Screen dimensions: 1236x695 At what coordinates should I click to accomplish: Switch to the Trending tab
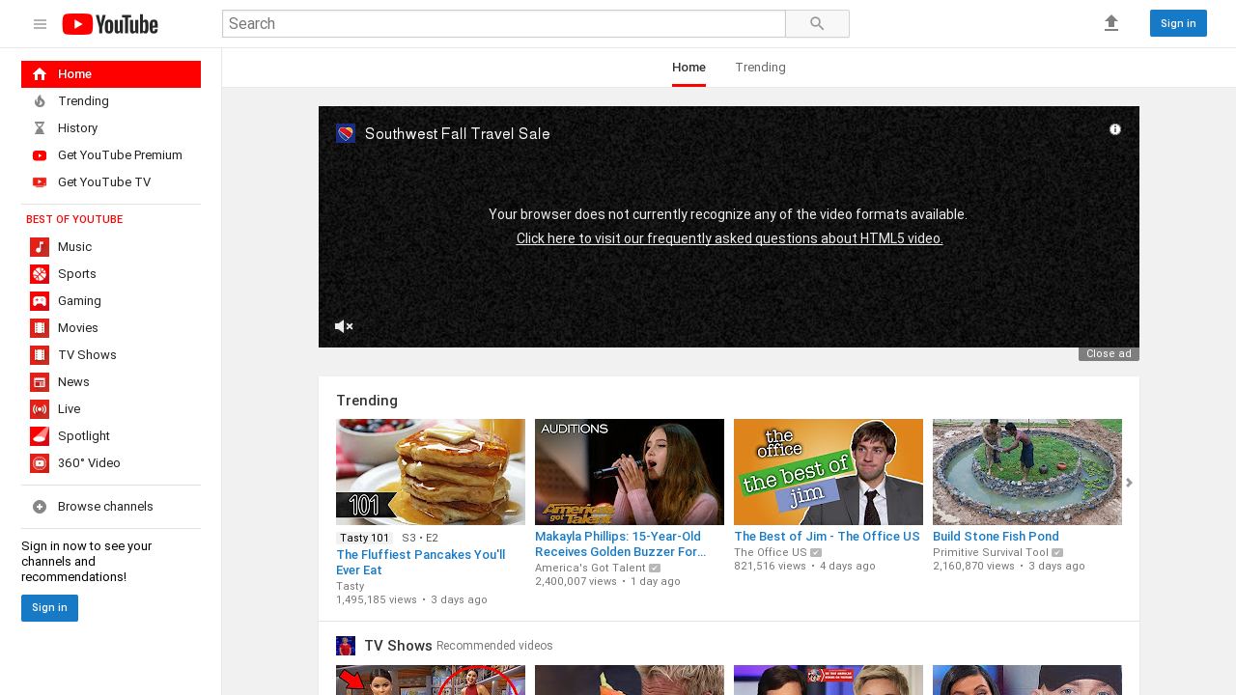760,68
